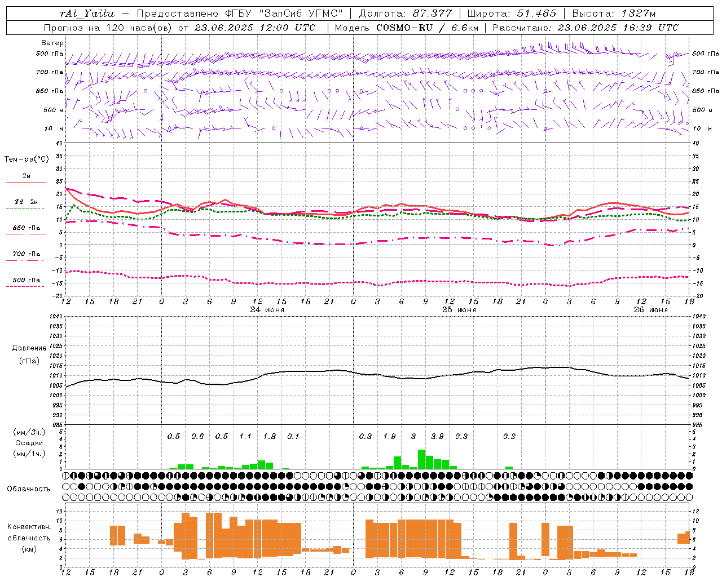Click the dashed line sample under 'Td 2м'
The height and width of the screenshot is (577, 722).
click(x=25, y=208)
